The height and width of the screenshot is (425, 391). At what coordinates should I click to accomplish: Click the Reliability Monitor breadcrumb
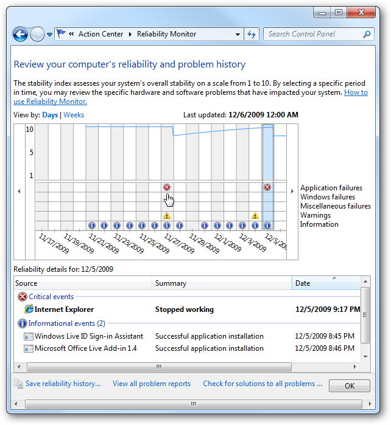click(x=166, y=34)
